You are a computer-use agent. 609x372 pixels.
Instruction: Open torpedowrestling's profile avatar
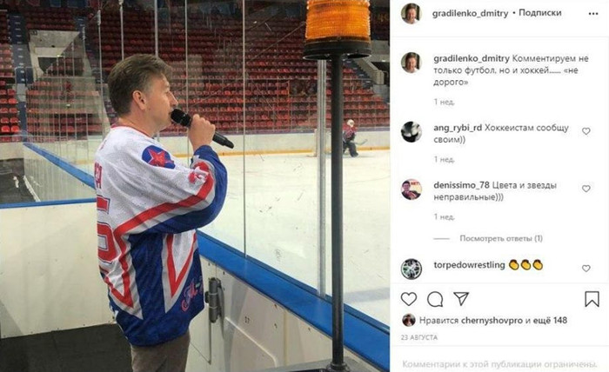(411, 269)
